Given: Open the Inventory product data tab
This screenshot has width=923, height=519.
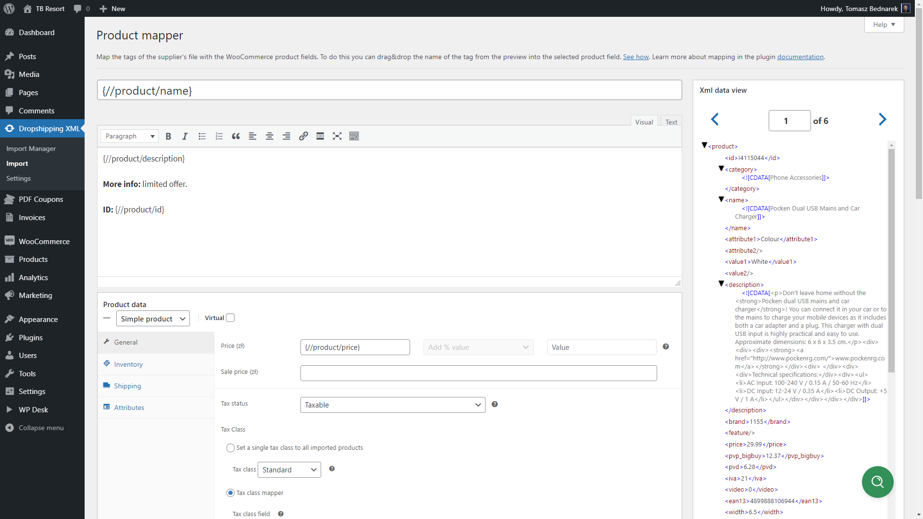Looking at the screenshot, I should [128, 365].
